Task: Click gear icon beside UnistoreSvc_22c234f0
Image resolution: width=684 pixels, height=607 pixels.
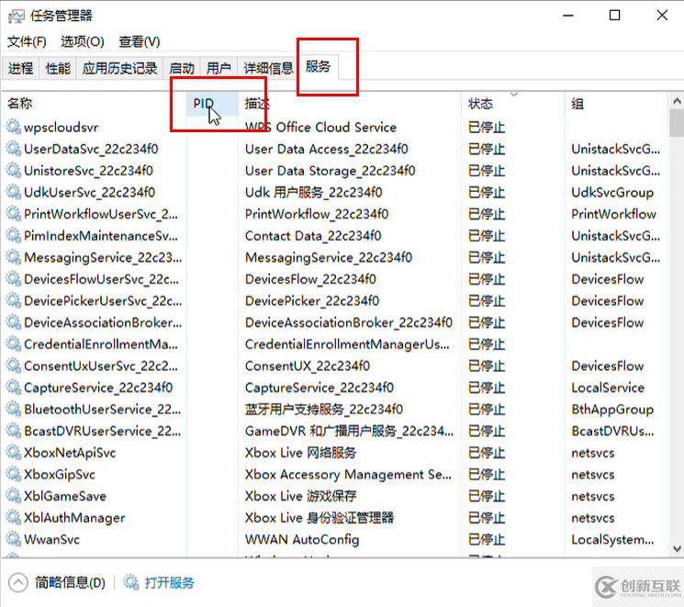Action: (14, 171)
